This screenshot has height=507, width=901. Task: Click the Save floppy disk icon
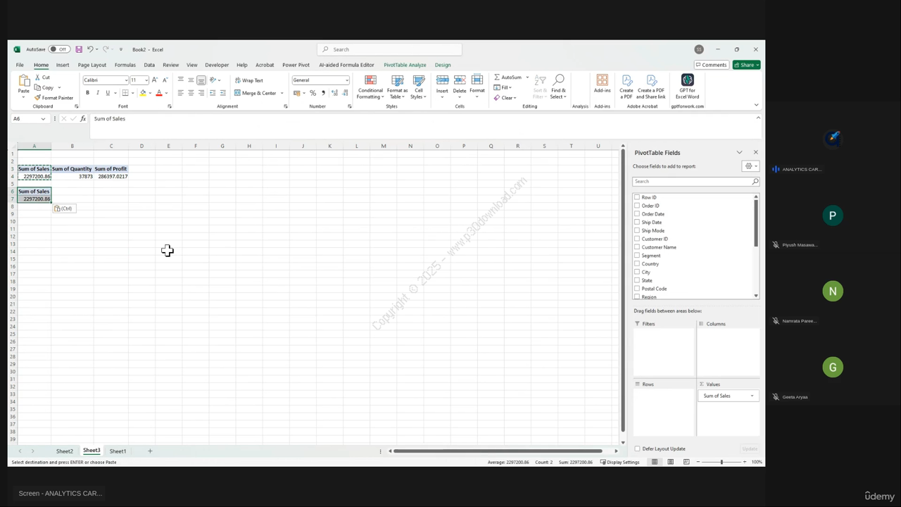coord(79,49)
